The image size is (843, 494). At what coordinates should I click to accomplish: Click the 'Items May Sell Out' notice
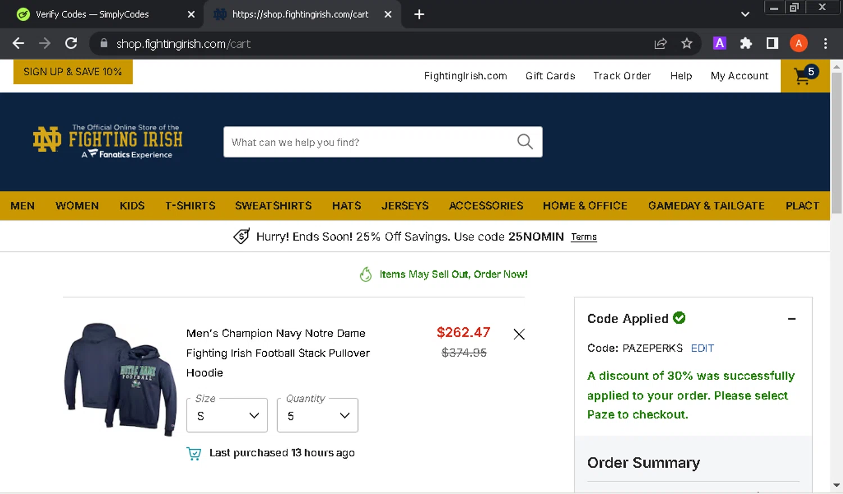point(454,274)
